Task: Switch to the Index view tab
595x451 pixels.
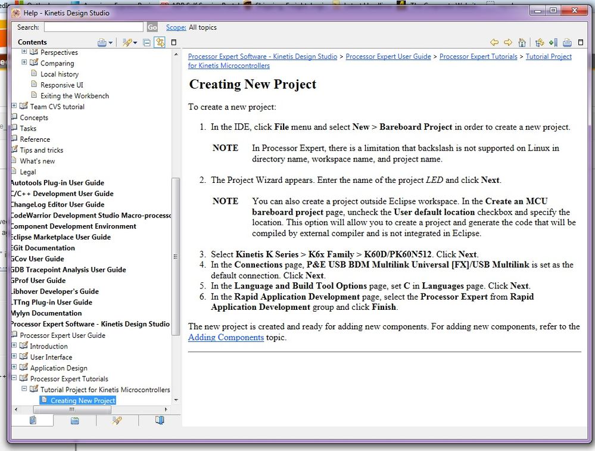Action: pyautogui.click(x=75, y=420)
